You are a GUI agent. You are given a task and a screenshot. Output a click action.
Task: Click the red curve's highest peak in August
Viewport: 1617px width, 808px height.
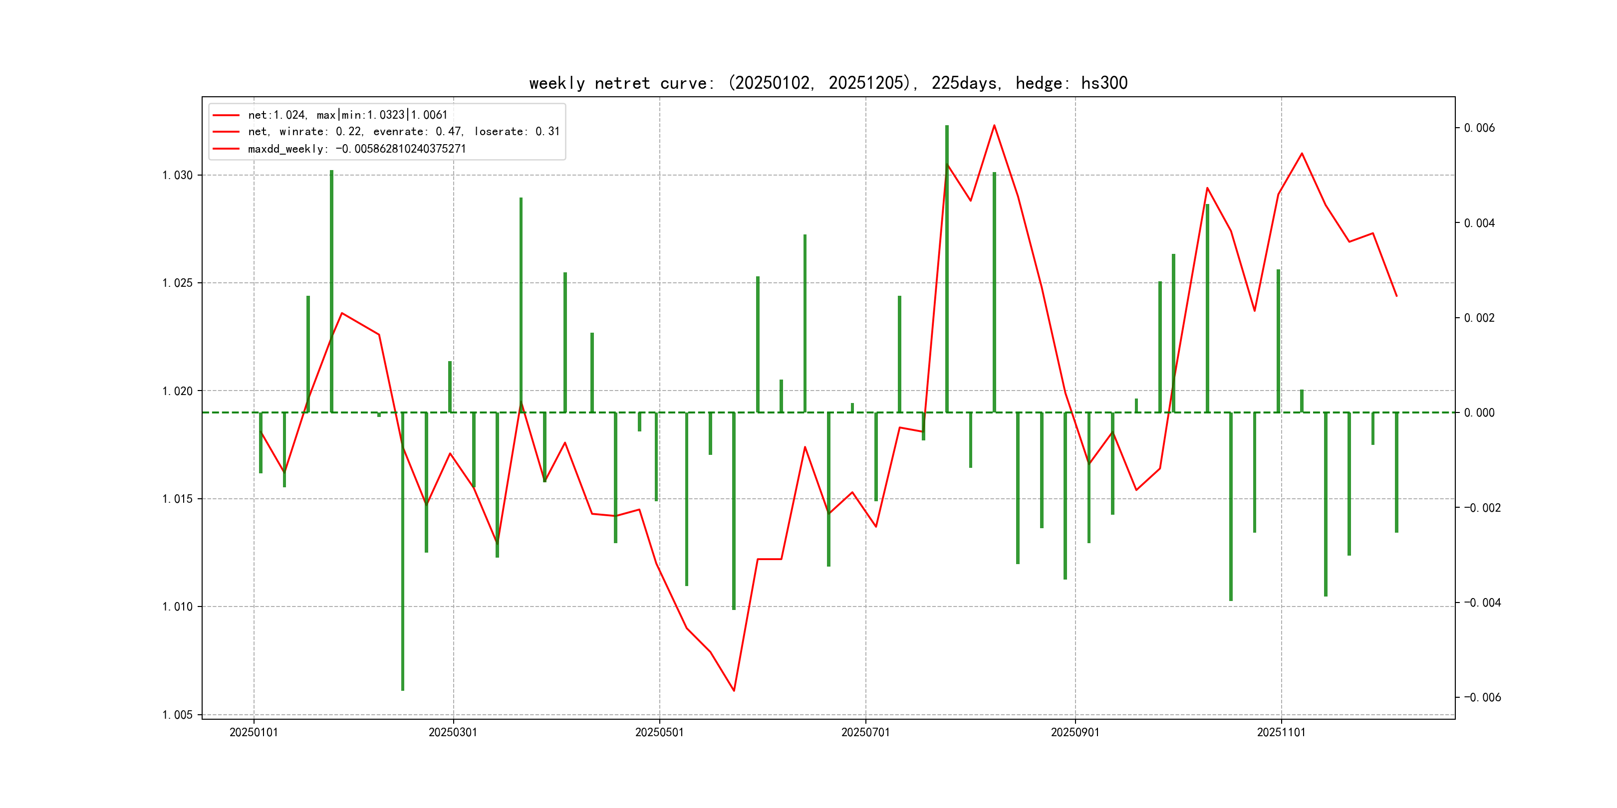point(994,126)
